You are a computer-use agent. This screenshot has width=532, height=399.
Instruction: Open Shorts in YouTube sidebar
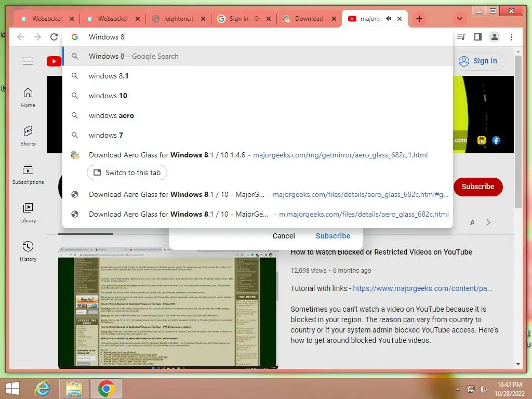coord(28,136)
